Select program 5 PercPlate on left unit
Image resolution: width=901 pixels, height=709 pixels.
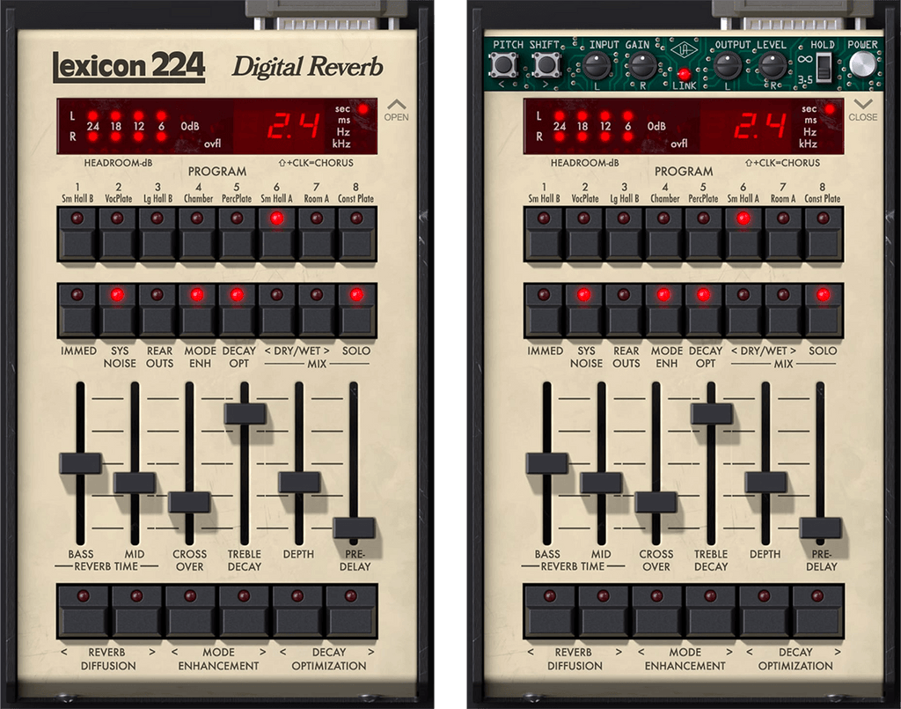237,234
